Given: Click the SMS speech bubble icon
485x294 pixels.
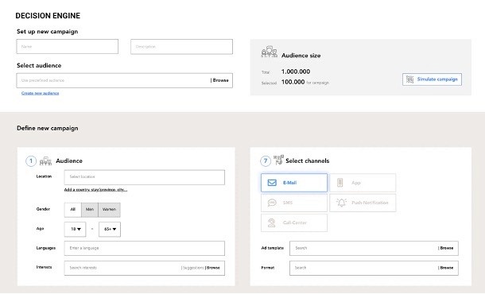Looking at the screenshot, I should pyautogui.click(x=272, y=203).
